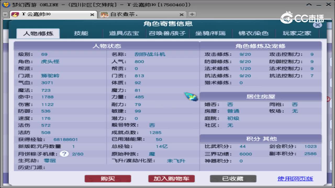Select the 命中 value 1788
The height and width of the screenshot is (188, 335).
point(47,97)
